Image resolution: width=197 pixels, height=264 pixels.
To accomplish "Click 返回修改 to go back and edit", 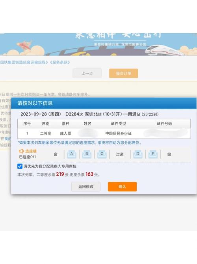I will coord(86,186).
